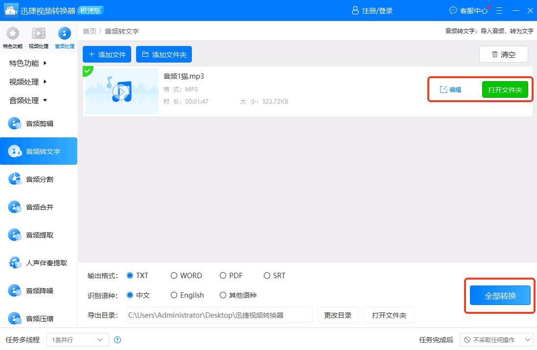
Task: Go to 首页 in the breadcrumb
Action: [x=90, y=31]
